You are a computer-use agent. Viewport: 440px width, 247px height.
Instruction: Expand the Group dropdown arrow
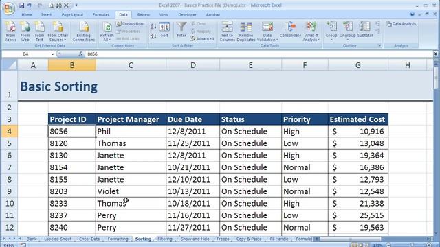tap(331, 40)
